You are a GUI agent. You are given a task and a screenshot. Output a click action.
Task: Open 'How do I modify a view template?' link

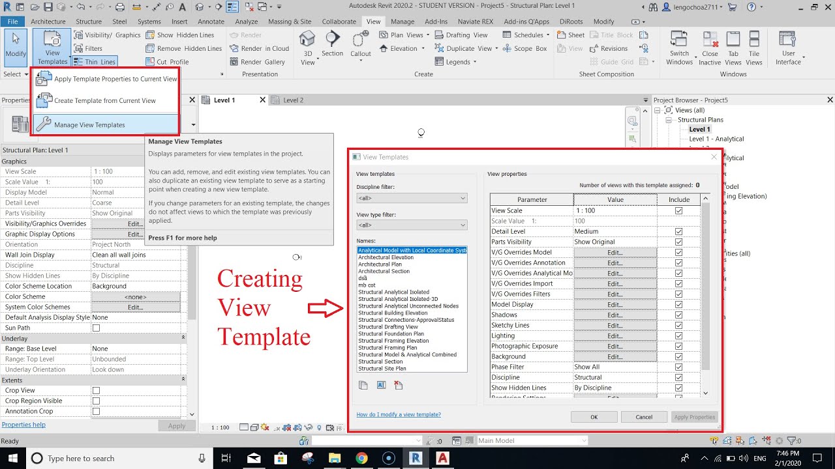point(399,414)
